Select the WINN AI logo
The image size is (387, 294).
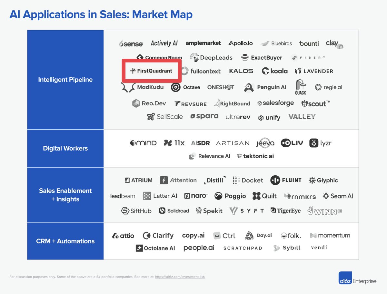[x=324, y=211]
